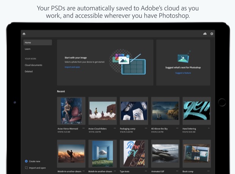Open the All Above the Sky thumbnail
This screenshot has width=235, height=174.
click(165, 111)
